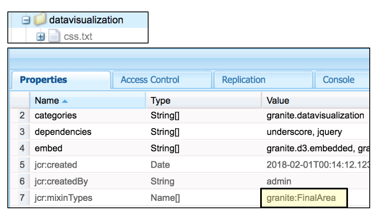Expand the css.txt tree node
This screenshot has width=380, height=214.
(41, 37)
